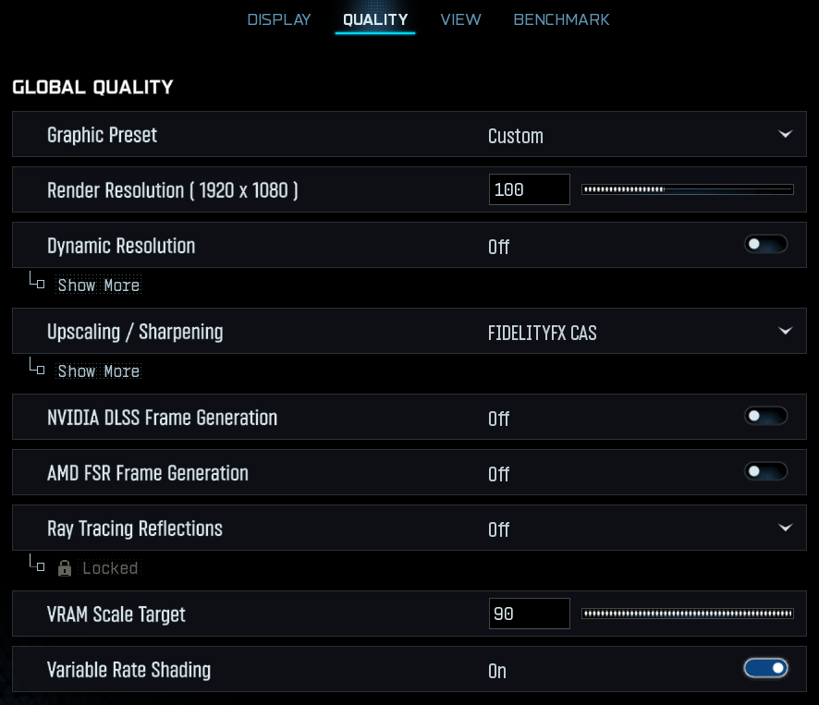Enable AMD FSR Frame Generation
Screen dimensions: 819x705
point(765,471)
